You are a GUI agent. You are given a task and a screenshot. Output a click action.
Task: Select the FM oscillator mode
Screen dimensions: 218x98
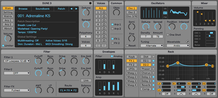coord(165,17)
